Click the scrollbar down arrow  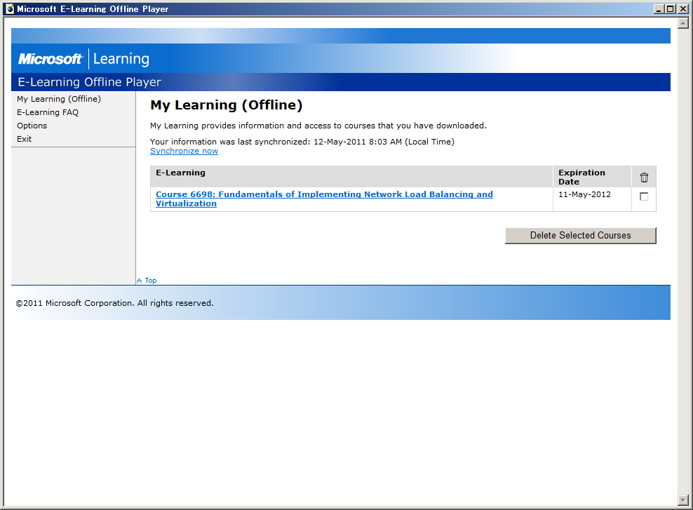pos(682,499)
